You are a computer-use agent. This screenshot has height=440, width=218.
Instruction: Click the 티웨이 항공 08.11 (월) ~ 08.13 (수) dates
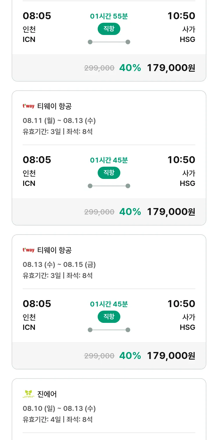tap(59, 121)
